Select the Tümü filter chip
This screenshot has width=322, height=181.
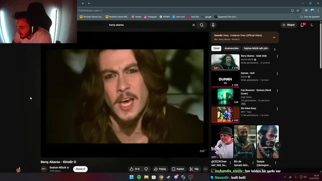tap(216, 48)
